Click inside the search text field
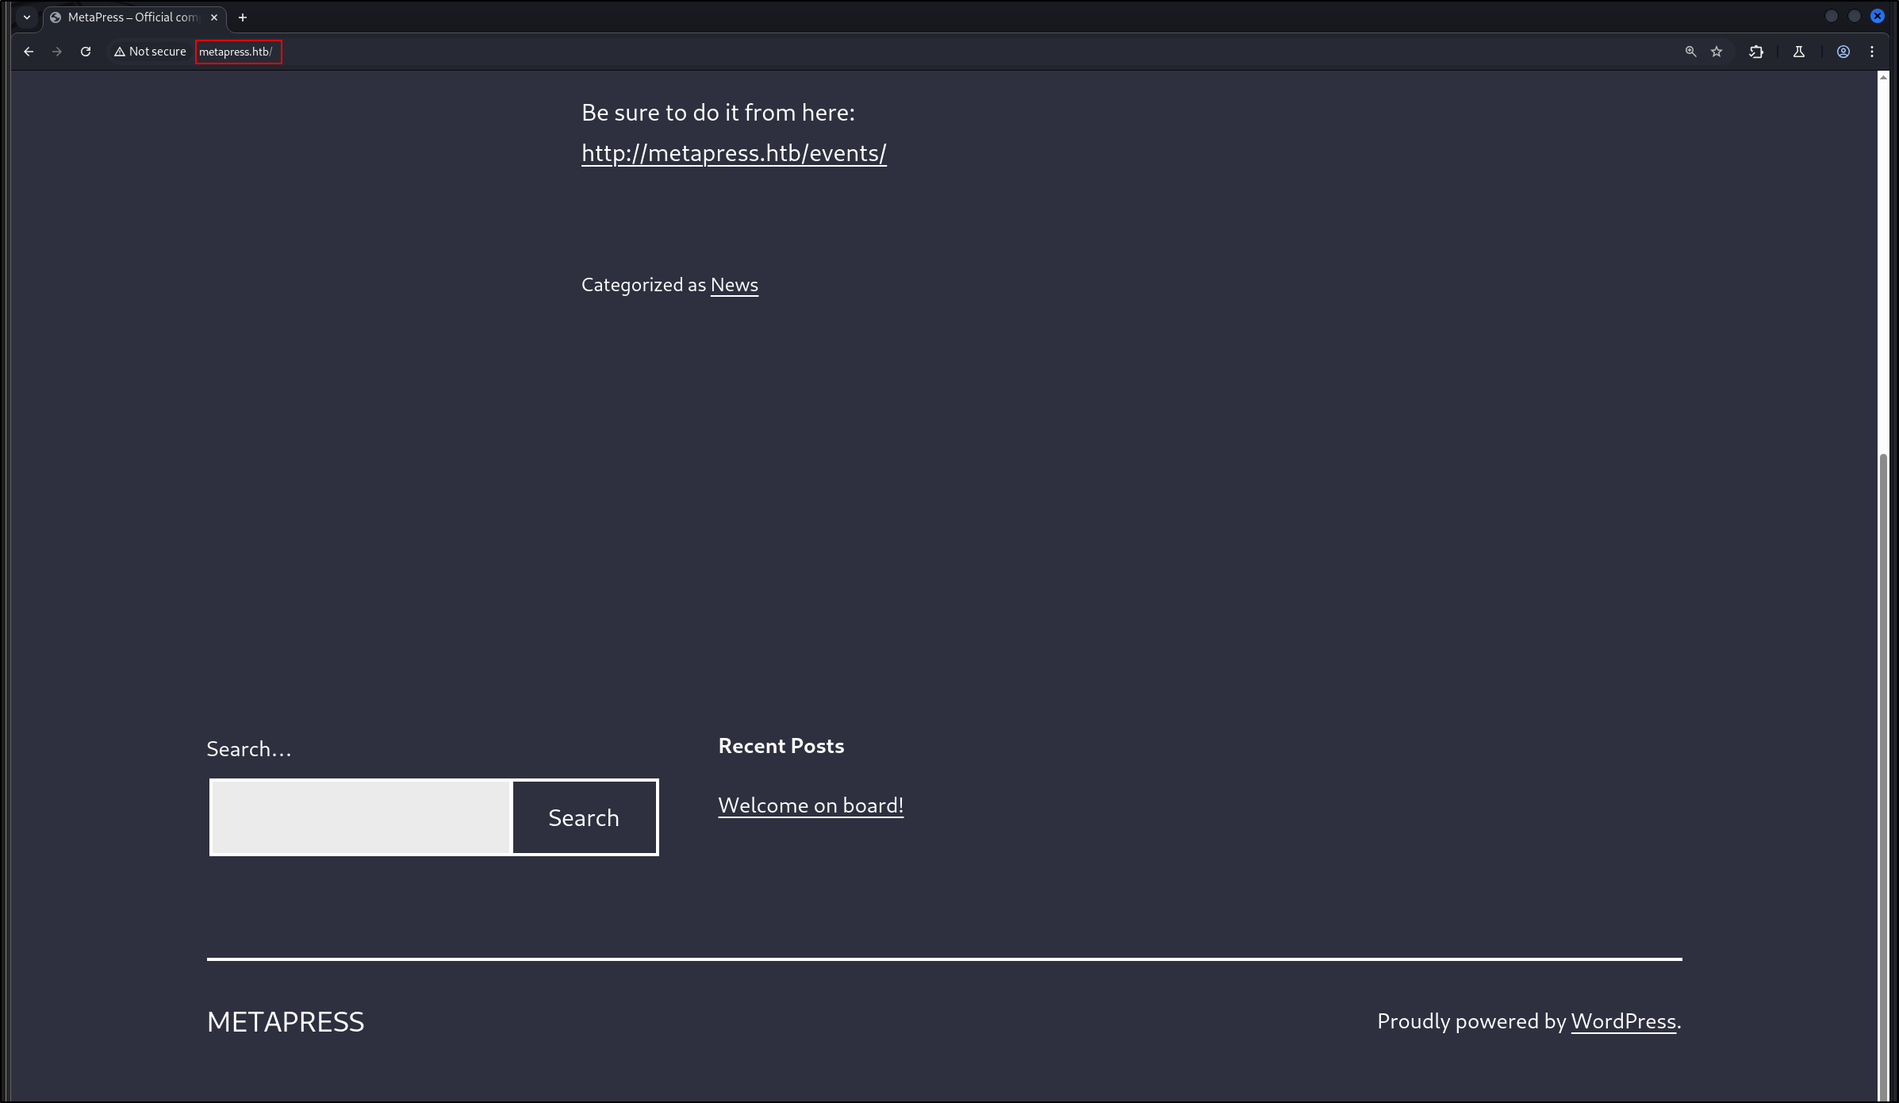 tap(361, 817)
